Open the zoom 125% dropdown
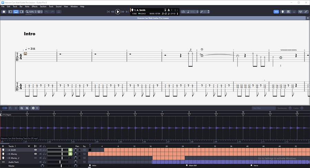Viewport: 310px width, 168px height. (x=31, y=12)
